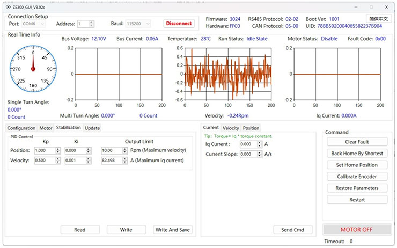Screen dimensions: 397x248
Task: Click the Iq Current input field
Action: (x=248, y=144)
